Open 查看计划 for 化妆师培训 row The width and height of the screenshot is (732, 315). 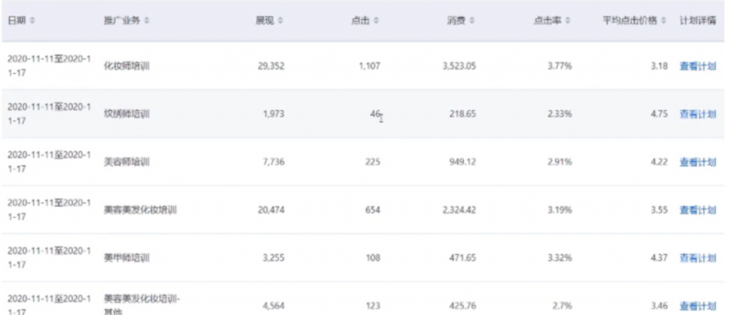click(697, 66)
